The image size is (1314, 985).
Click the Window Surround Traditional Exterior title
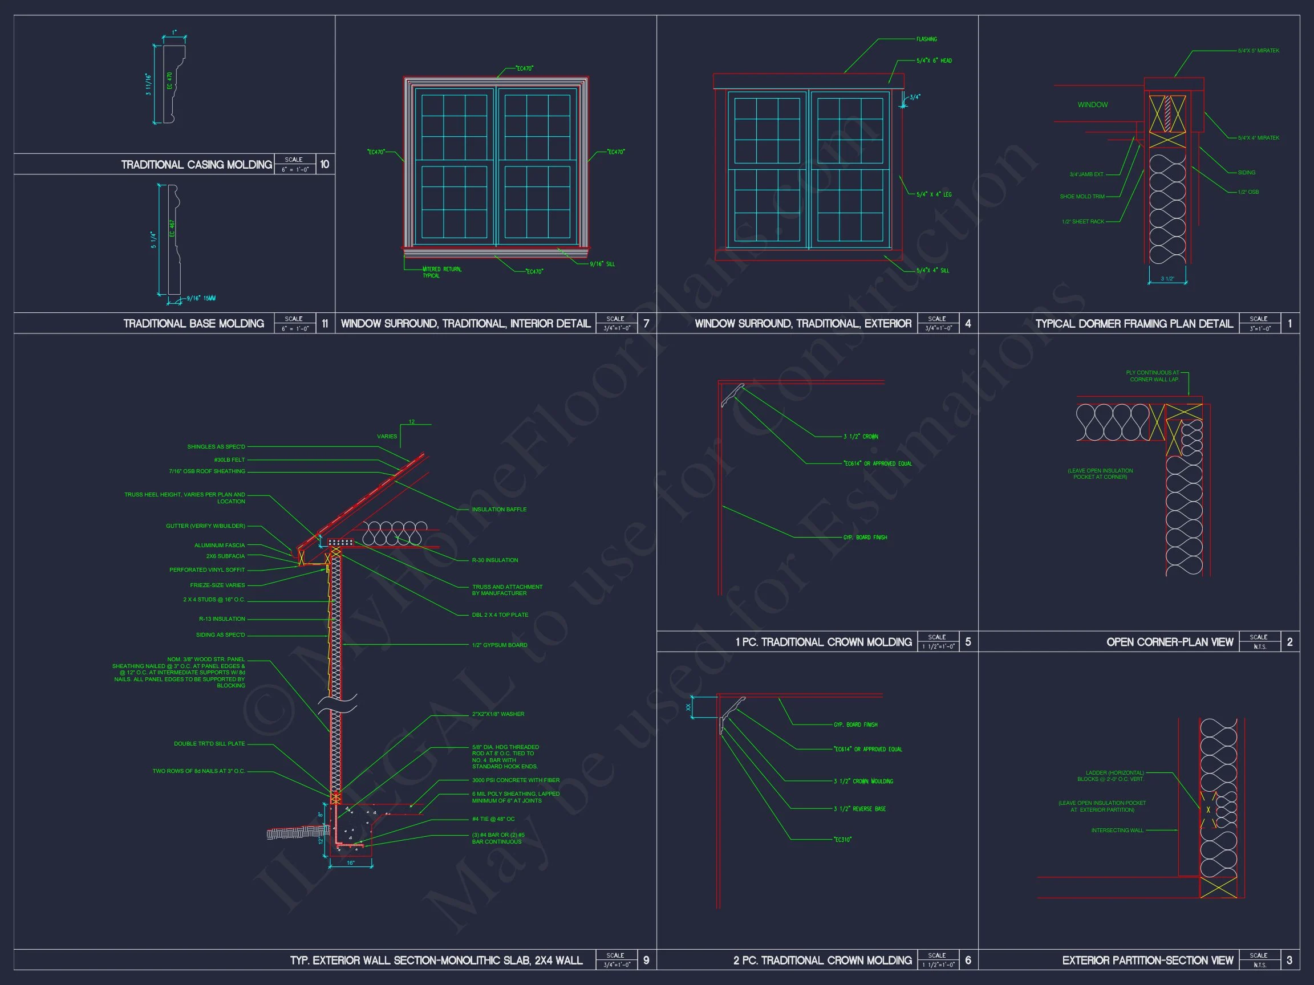tap(802, 324)
